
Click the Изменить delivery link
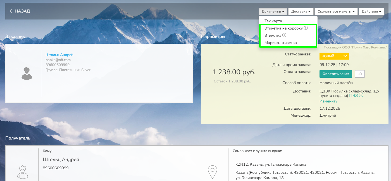[x=328, y=101]
